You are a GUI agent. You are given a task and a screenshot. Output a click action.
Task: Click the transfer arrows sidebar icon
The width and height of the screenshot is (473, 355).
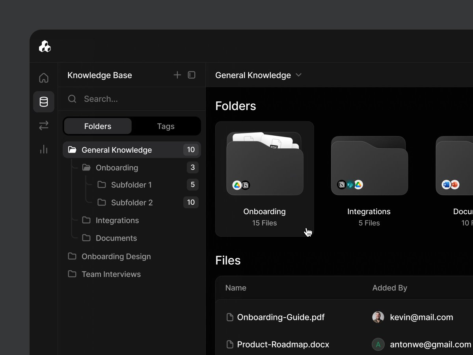pos(44,125)
